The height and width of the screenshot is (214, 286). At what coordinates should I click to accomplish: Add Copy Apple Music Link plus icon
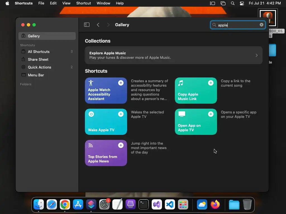(211, 83)
